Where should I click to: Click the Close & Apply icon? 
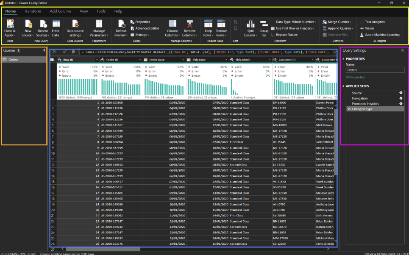coord(10,24)
